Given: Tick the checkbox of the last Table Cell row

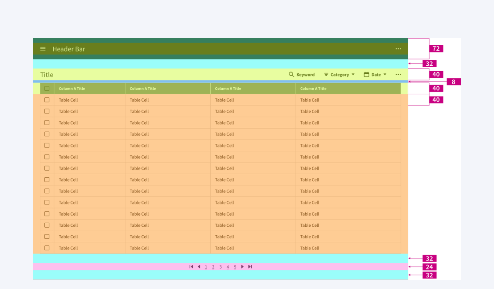Looking at the screenshot, I should point(47,248).
